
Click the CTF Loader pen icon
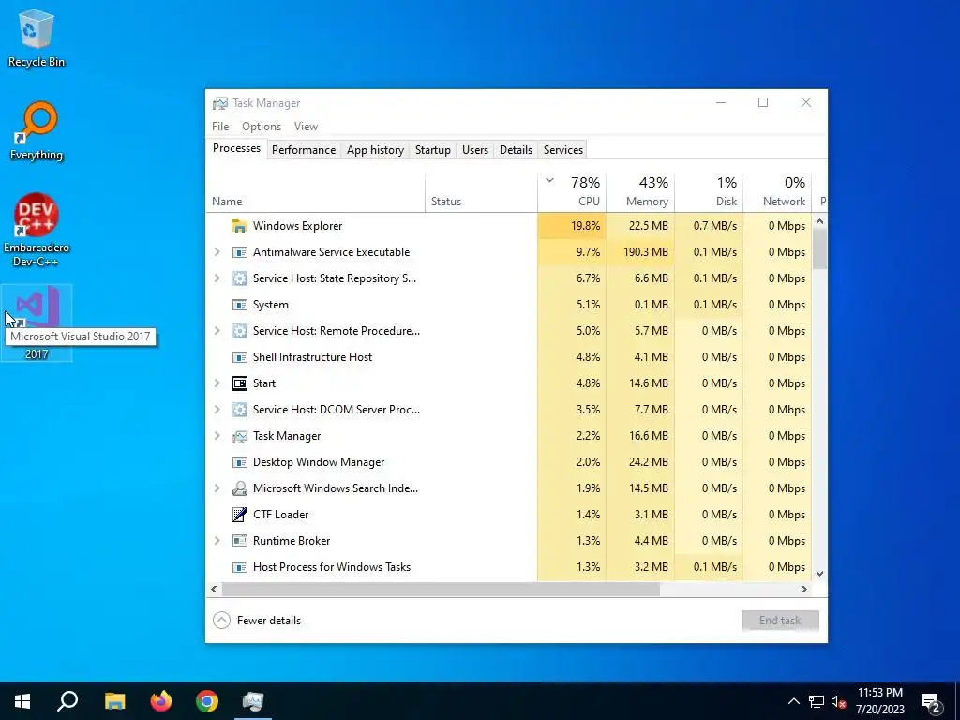tap(239, 515)
